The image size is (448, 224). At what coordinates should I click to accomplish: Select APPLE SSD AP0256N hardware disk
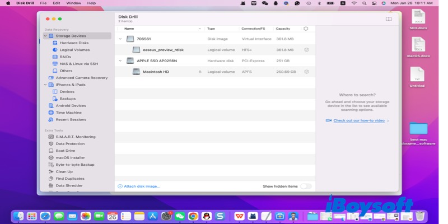(215, 61)
